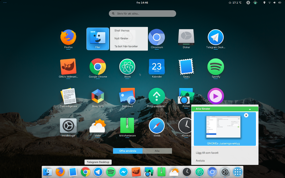This screenshot has width=285, height=178.
Task: Click the clock icon in the dock
Action: [x=187, y=172]
